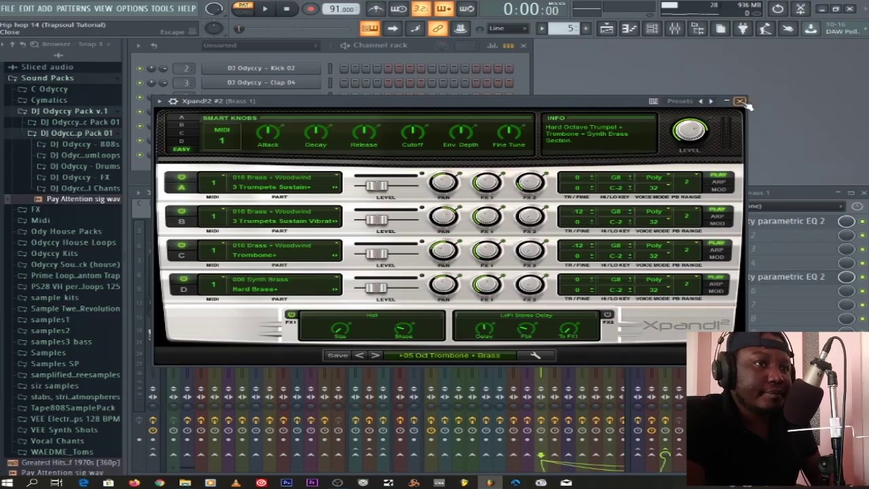Open Xpand!2 plugin options gear icon

tap(172, 101)
